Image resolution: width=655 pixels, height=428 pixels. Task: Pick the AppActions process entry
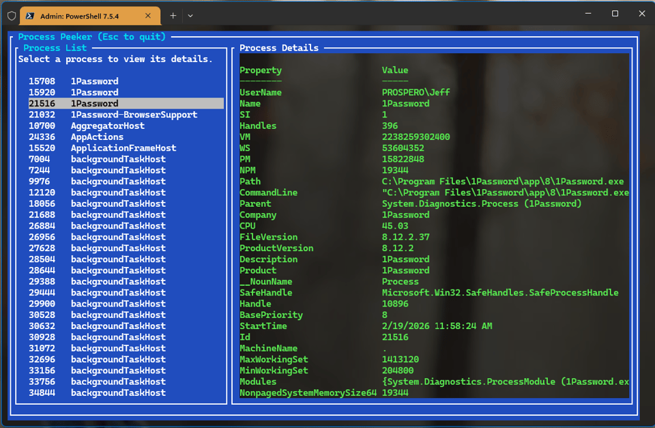[x=97, y=137]
